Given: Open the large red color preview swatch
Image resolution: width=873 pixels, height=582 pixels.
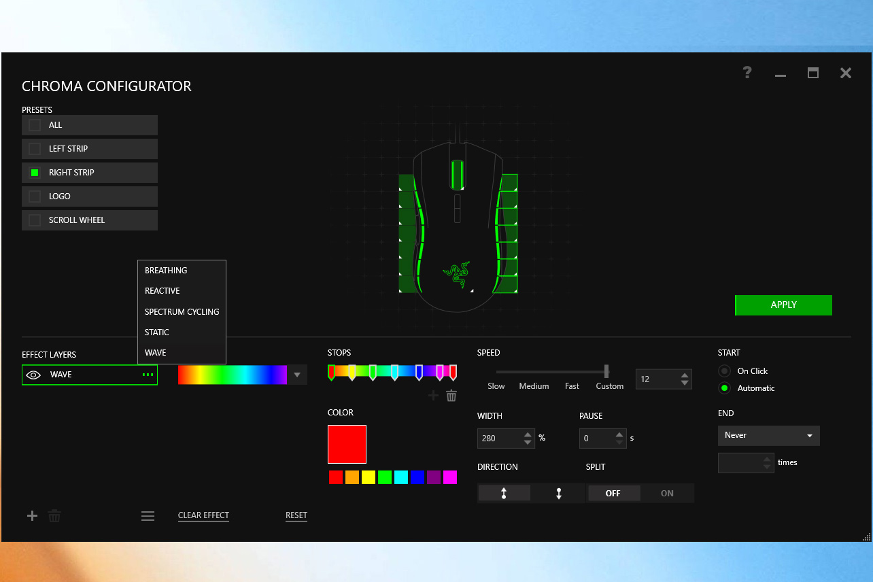Looking at the screenshot, I should tap(347, 445).
